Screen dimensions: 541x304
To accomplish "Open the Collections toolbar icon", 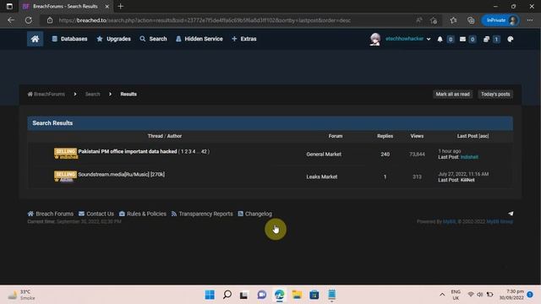I will click(x=471, y=20).
